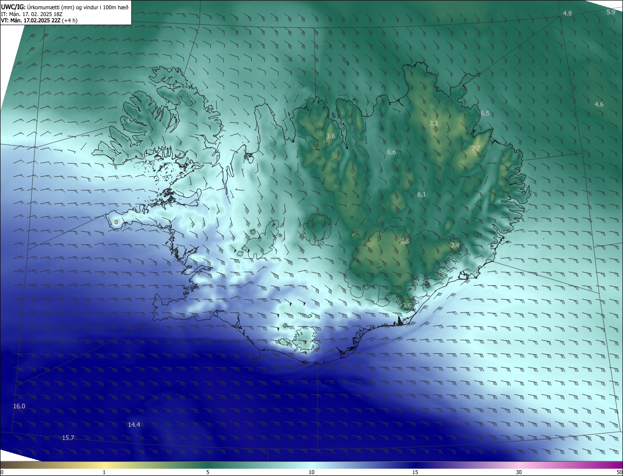Click the 0 tick label on the color scale
The width and height of the screenshot is (623, 476).
point(2,472)
